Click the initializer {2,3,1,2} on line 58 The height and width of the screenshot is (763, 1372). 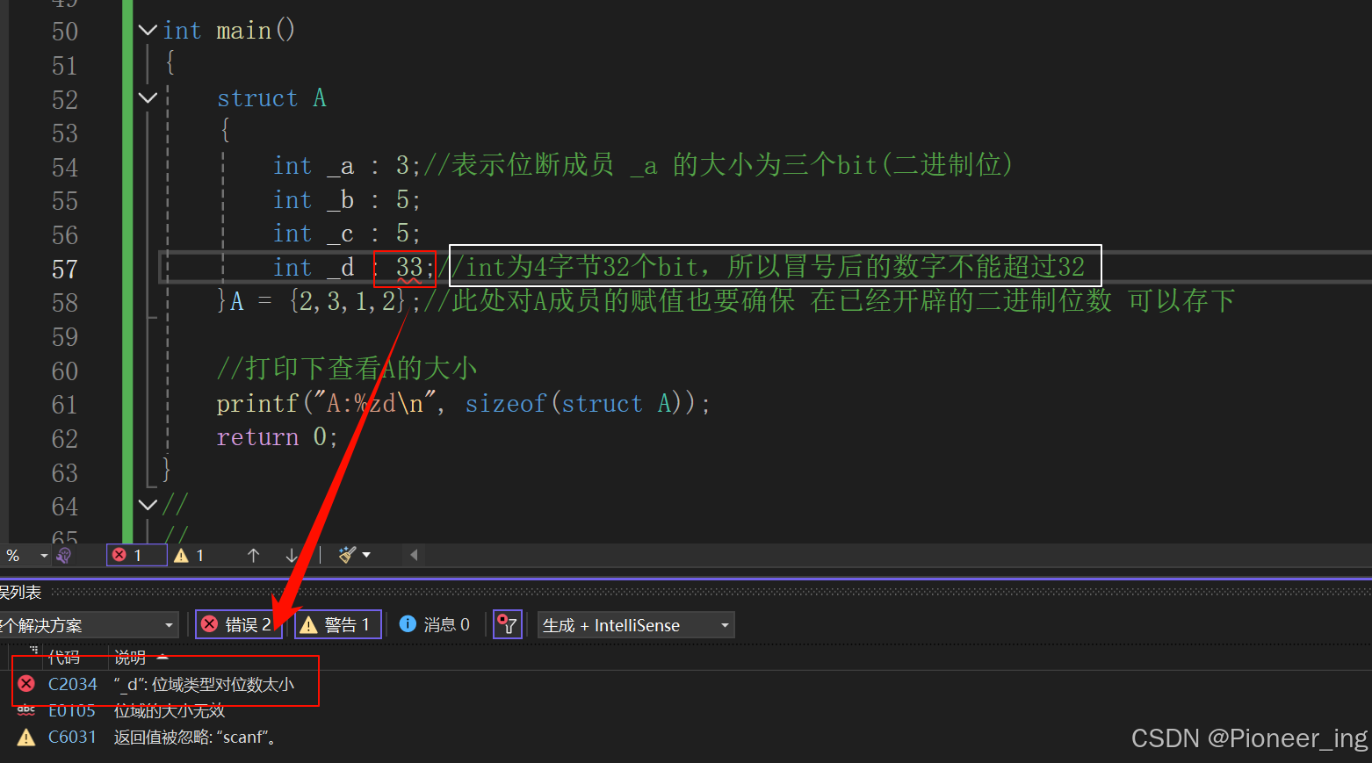click(x=348, y=301)
